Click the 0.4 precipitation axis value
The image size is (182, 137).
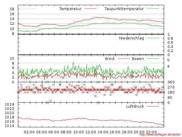(x=170, y=47)
